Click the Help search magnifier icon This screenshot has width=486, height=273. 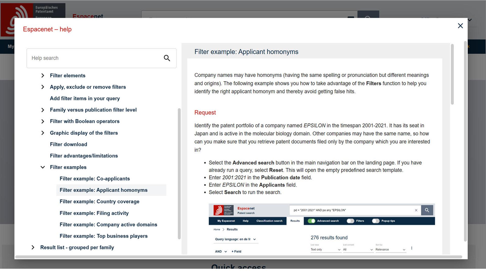167,58
